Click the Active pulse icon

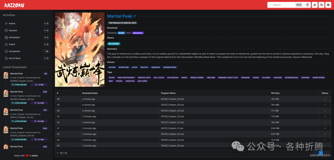click(x=6, y=24)
